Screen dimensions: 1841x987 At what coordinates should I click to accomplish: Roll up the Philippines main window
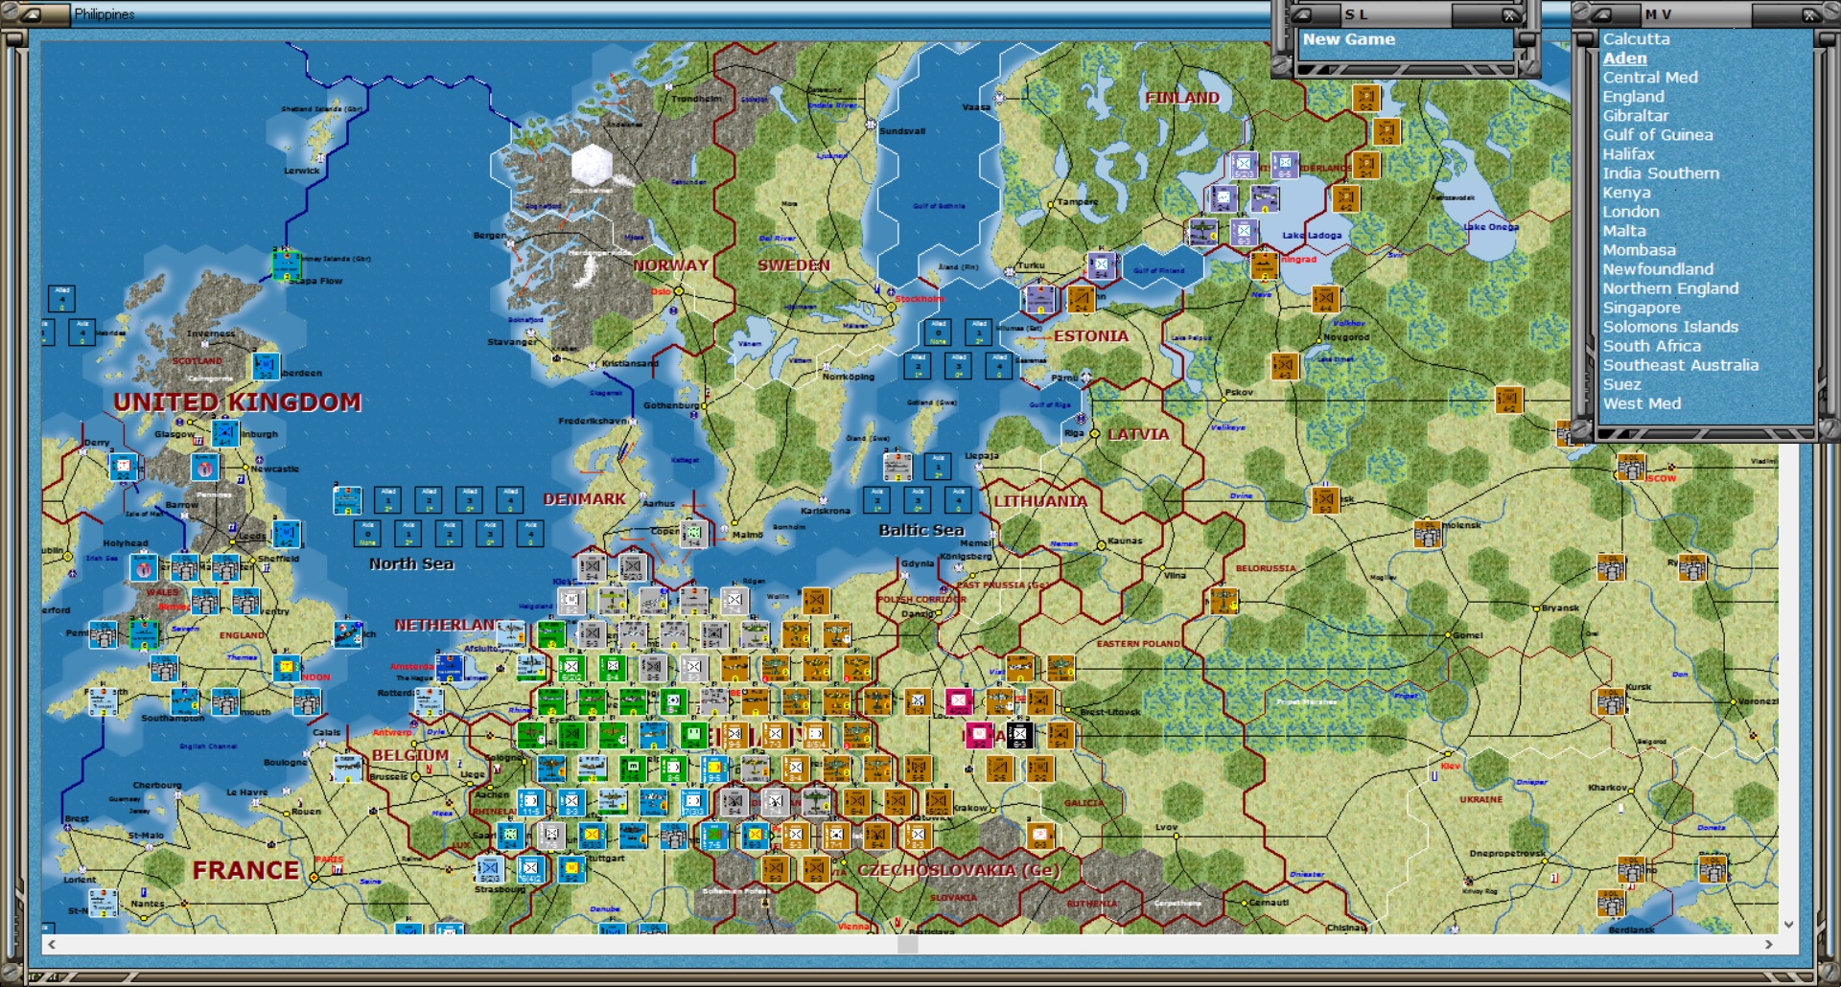pyautogui.click(x=30, y=14)
